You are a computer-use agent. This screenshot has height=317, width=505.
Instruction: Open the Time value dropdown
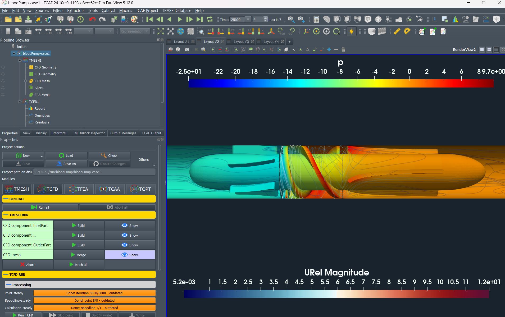pyautogui.click(x=248, y=19)
